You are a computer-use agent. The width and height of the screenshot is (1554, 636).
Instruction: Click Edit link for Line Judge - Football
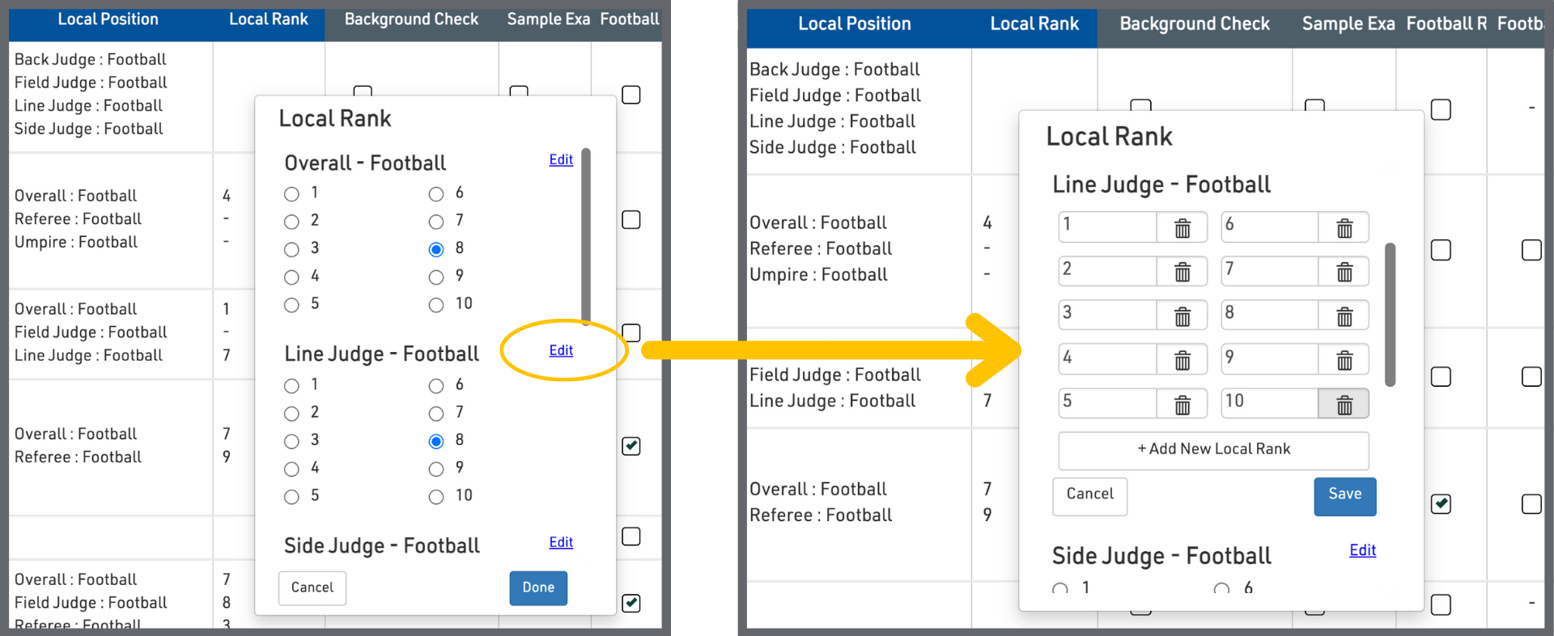tap(561, 350)
